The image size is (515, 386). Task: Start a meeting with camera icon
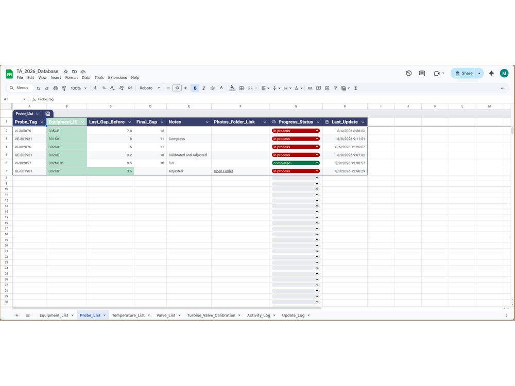[437, 73]
